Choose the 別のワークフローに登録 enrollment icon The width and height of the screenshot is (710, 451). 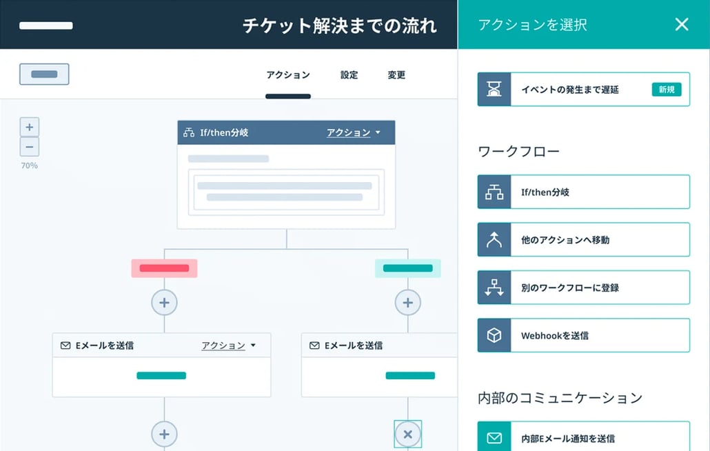point(494,288)
